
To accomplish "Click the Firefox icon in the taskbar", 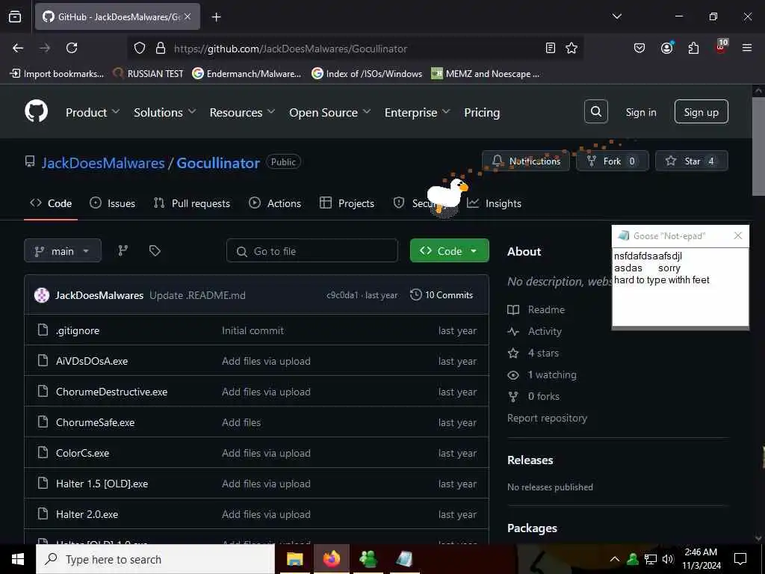I will tap(331, 559).
